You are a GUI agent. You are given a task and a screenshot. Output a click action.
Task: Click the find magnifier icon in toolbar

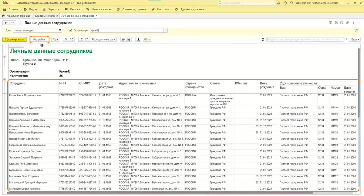click(66, 39)
